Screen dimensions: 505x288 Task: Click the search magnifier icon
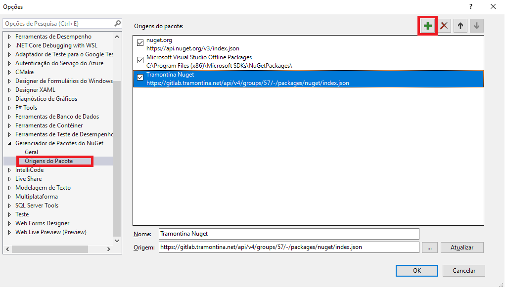point(117,23)
